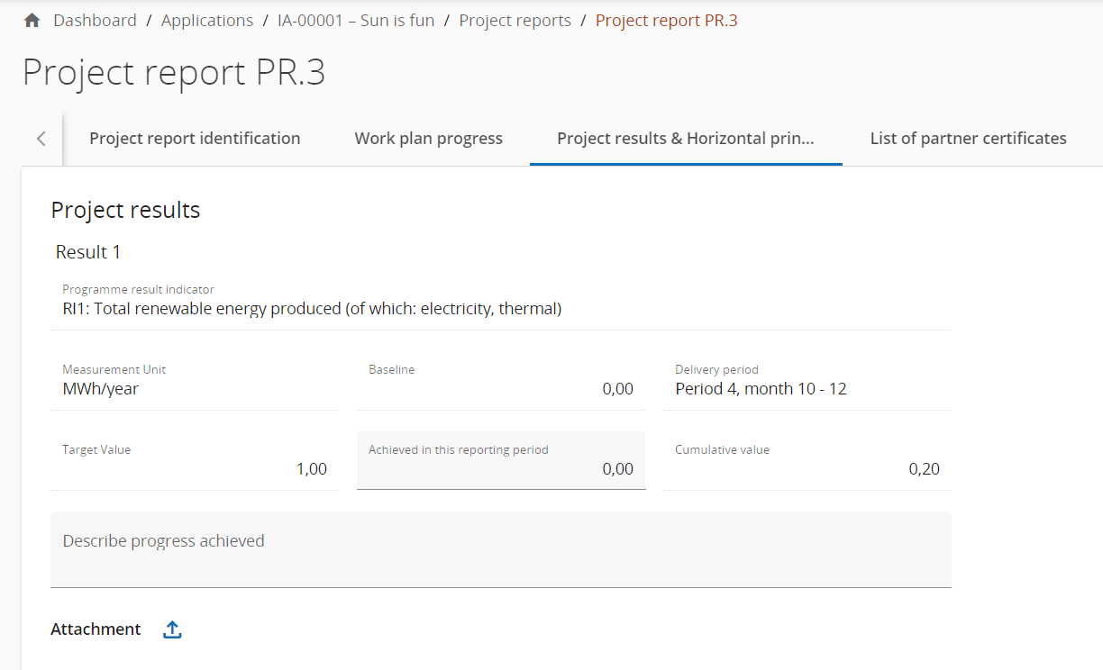Open the List of partner certificates tab

[968, 139]
